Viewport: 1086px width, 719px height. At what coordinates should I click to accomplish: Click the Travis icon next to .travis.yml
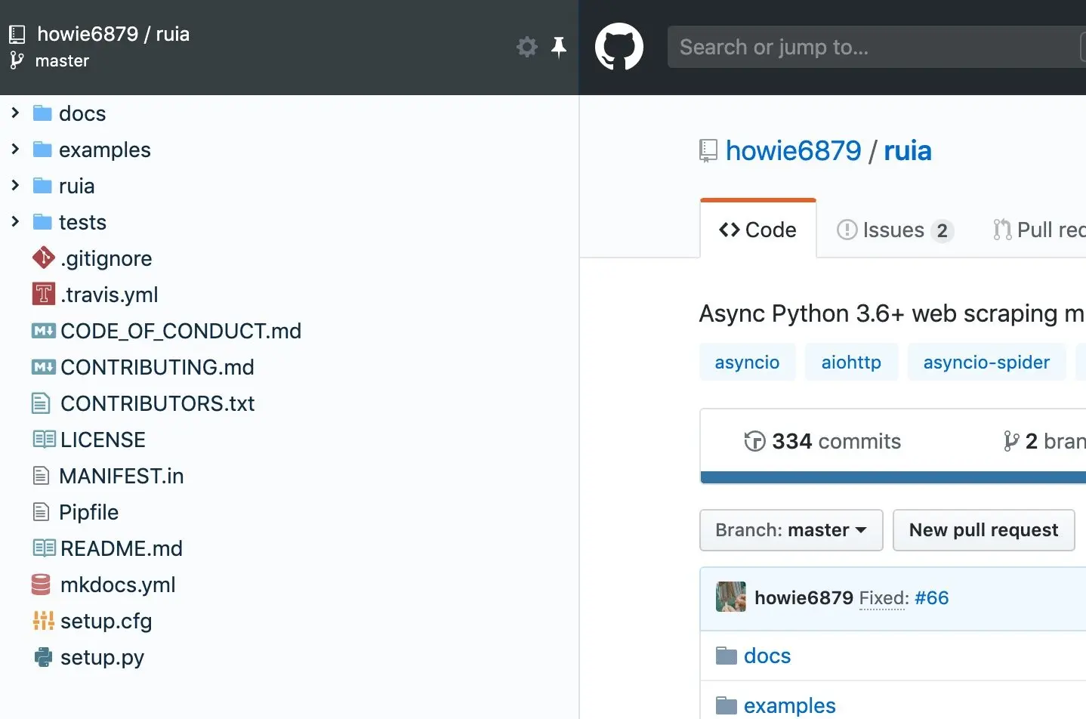pyautogui.click(x=43, y=295)
